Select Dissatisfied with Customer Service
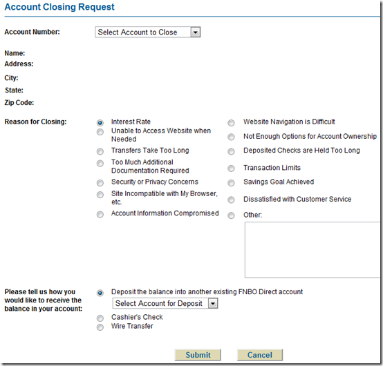 pos(231,200)
